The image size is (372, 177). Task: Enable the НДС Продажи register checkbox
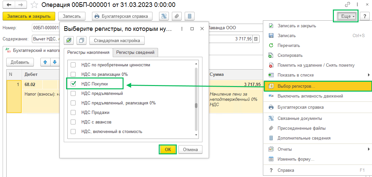74,113
